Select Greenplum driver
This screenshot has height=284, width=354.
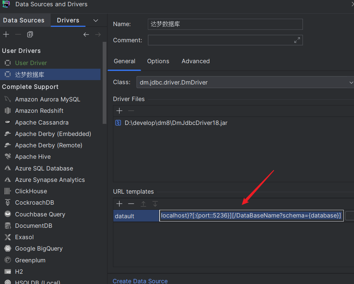pos(50,260)
